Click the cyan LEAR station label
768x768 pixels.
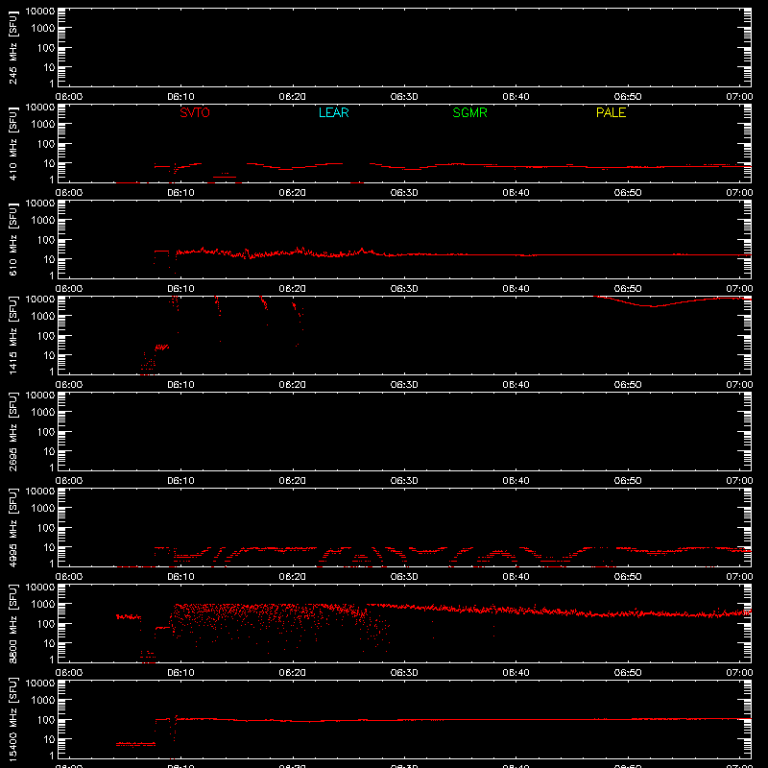click(333, 112)
